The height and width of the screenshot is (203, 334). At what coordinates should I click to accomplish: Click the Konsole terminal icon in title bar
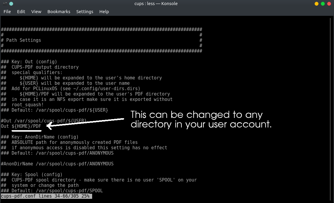[x=5, y=4]
